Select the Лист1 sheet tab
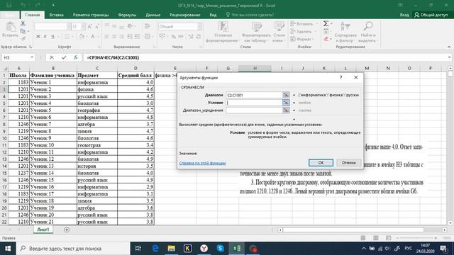The width and height of the screenshot is (454, 255). 43,229
